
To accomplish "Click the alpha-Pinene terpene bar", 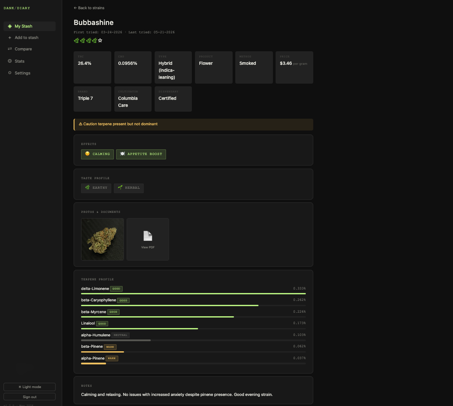I will pyautogui.click(x=193, y=364).
